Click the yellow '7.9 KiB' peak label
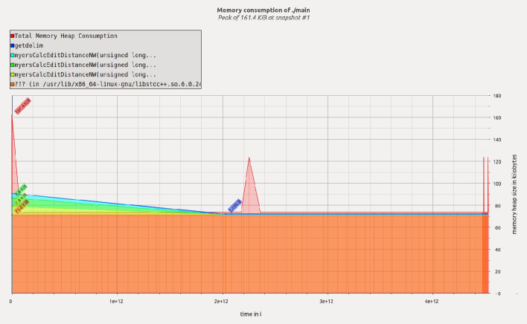Viewport: 527px width, 324px height. 21,199
